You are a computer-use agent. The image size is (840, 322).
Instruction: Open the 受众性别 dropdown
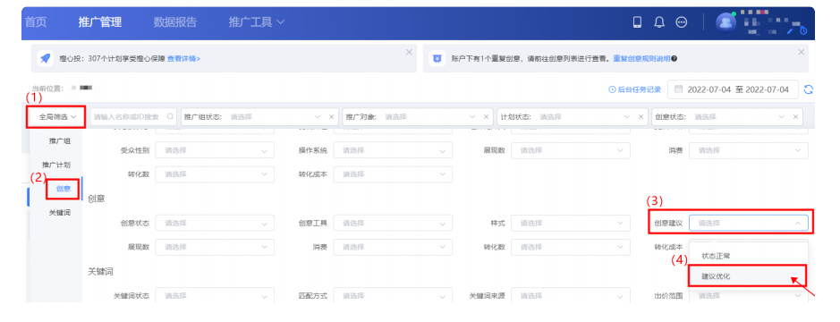[x=215, y=150]
